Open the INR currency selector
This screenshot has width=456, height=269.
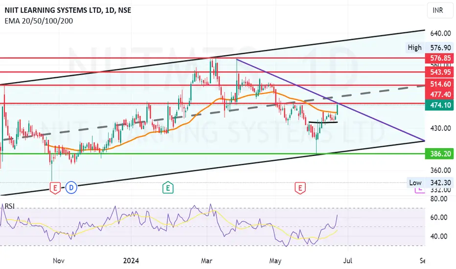pos(440,10)
